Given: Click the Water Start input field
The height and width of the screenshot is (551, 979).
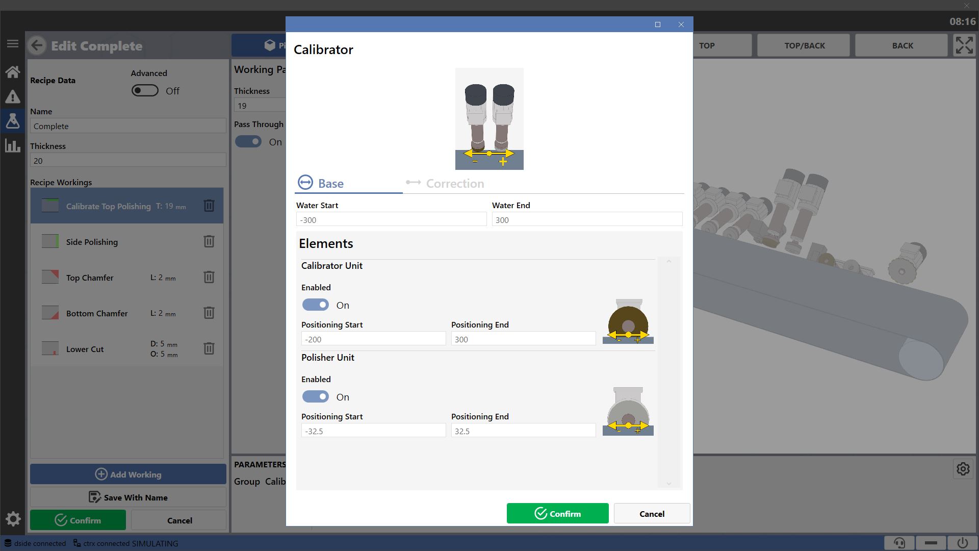Looking at the screenshot, I should coord(391,219).
